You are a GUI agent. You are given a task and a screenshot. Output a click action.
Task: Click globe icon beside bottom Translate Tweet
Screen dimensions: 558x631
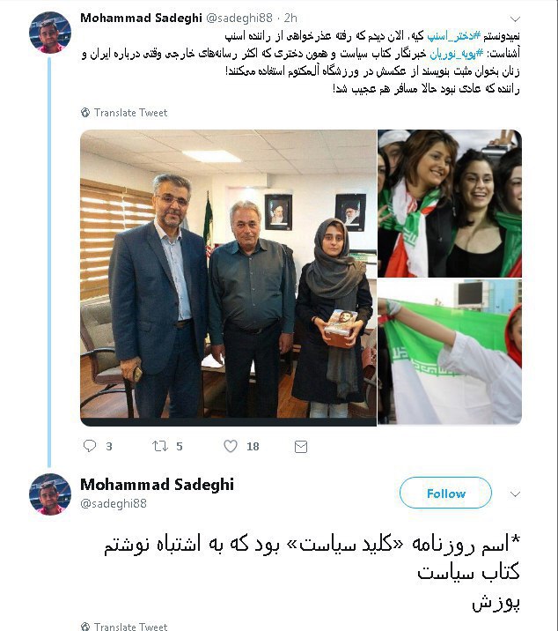pyautogui.click(x=85, y=627)
